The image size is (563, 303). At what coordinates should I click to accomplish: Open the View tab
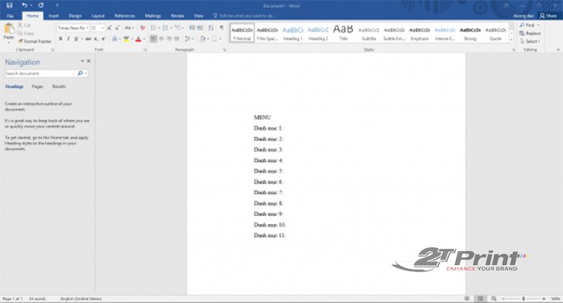click(x=199, y=15)
